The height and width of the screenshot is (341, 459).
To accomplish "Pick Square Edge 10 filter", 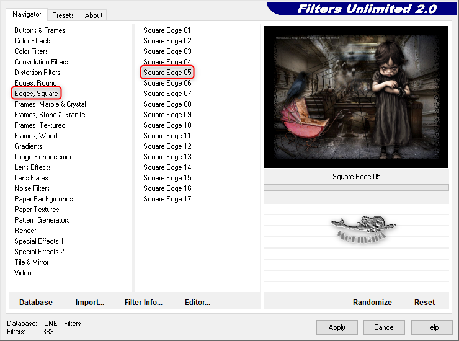I will 167,125.
